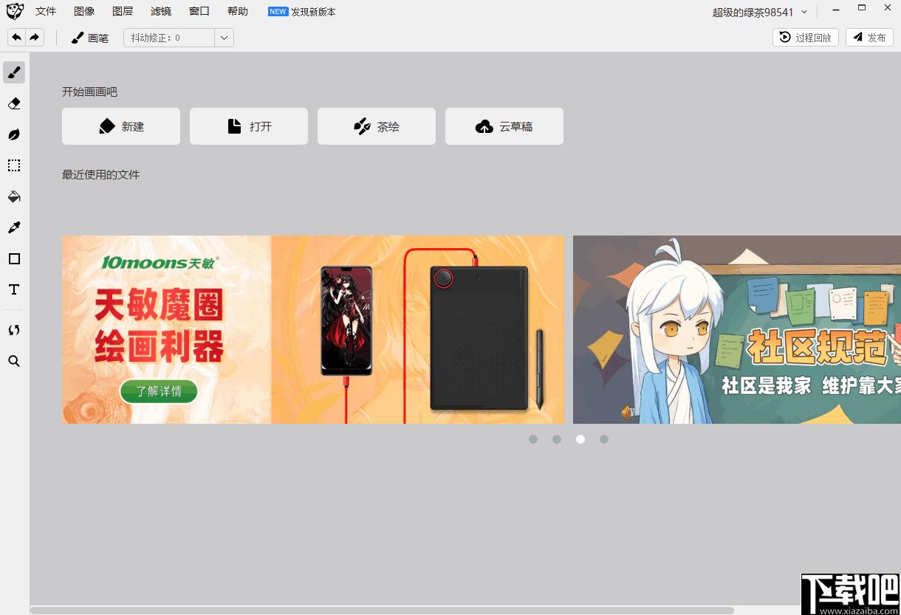Image resolution: width=901 pixels, height=615 pixels.
Task: Click the panda app logo
Action: (15, 12)
